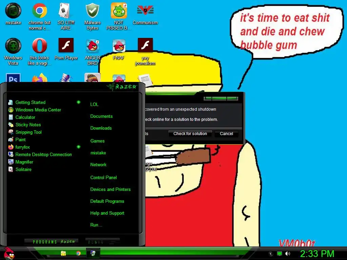The height and width of the screenshot is (260, 347).
Task: Open the Firefox desktop icon behind start menu
Action: (39, 78)
